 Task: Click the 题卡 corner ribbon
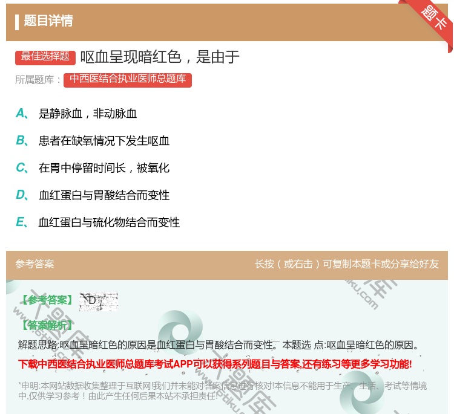(431, 22)
